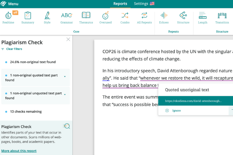Click underlined text 'help us bring back balance'
Screen dimensions: 233x155
click(x=130, y=85)
